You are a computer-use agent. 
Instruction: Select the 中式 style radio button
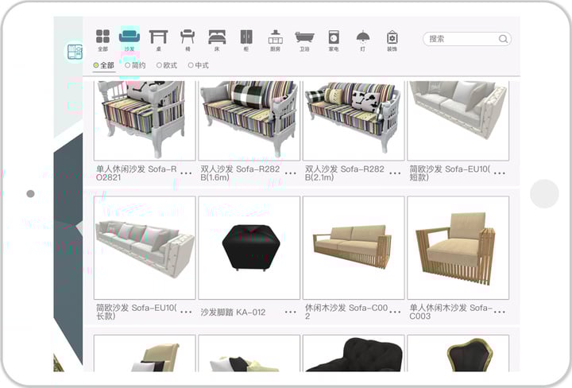(198, 65)
